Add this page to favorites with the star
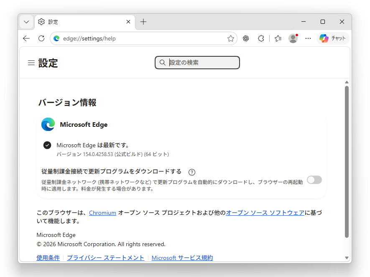 click(230, 38)
